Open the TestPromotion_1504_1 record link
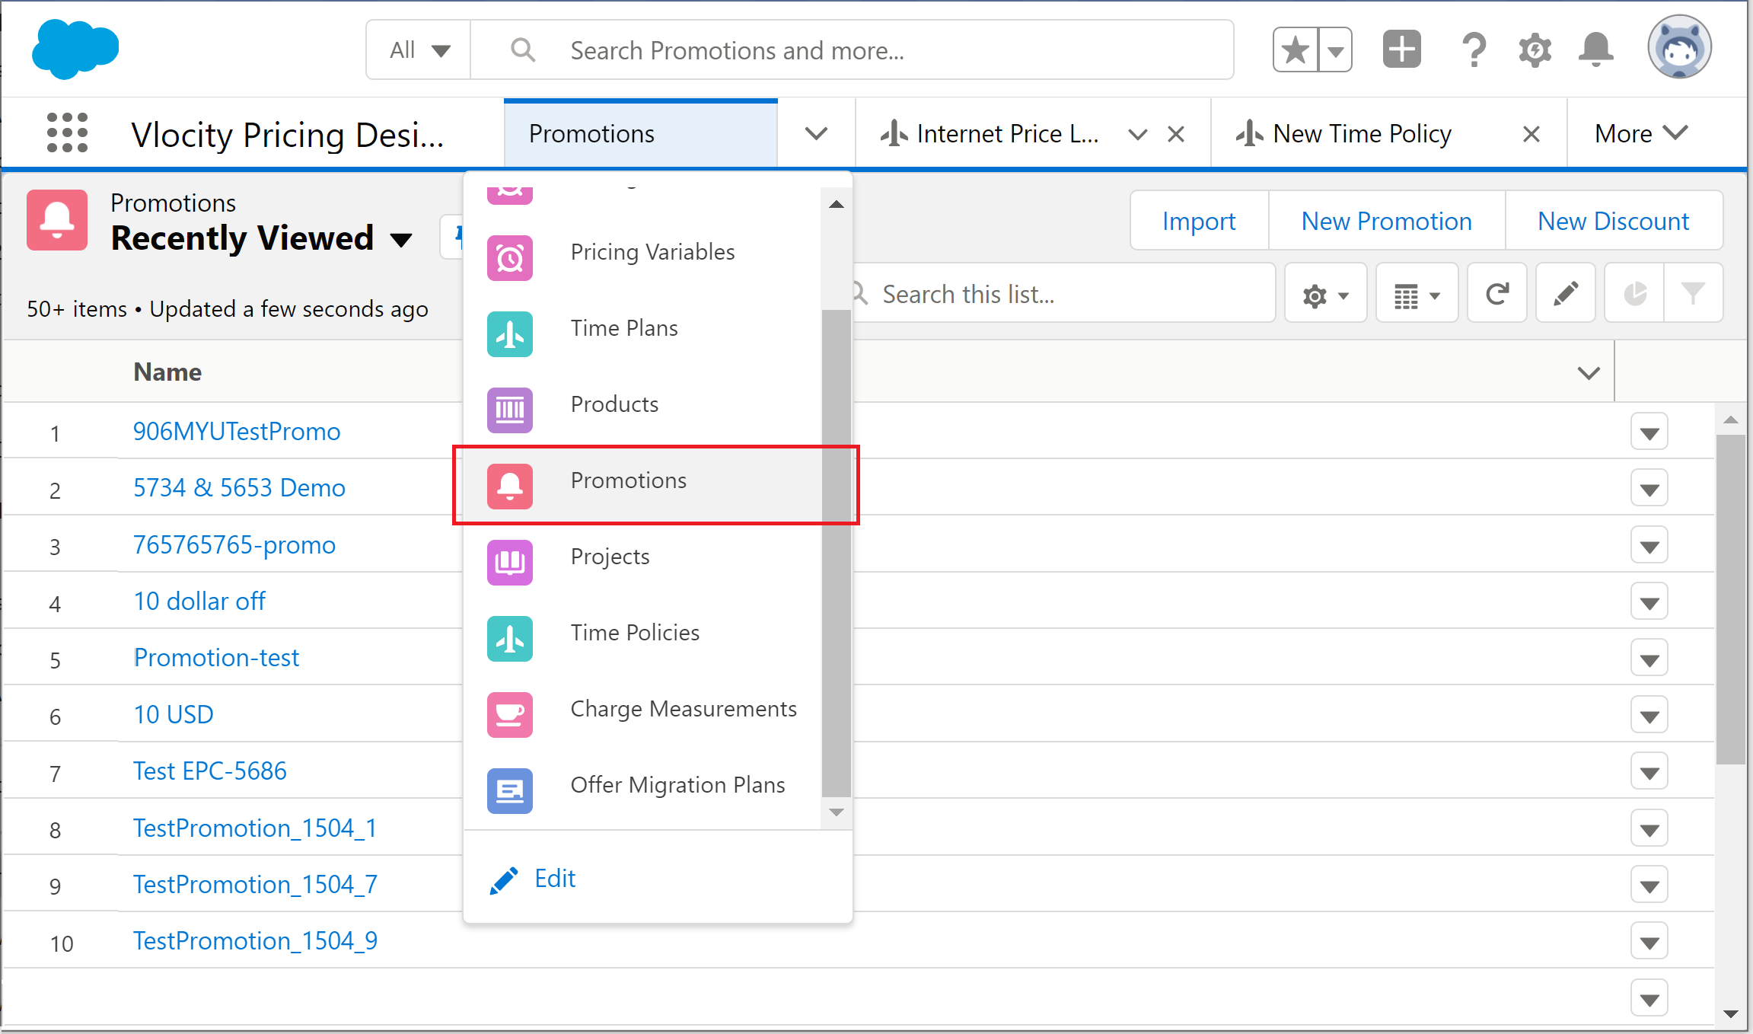 pyautogui.click(x=255, y=828)
